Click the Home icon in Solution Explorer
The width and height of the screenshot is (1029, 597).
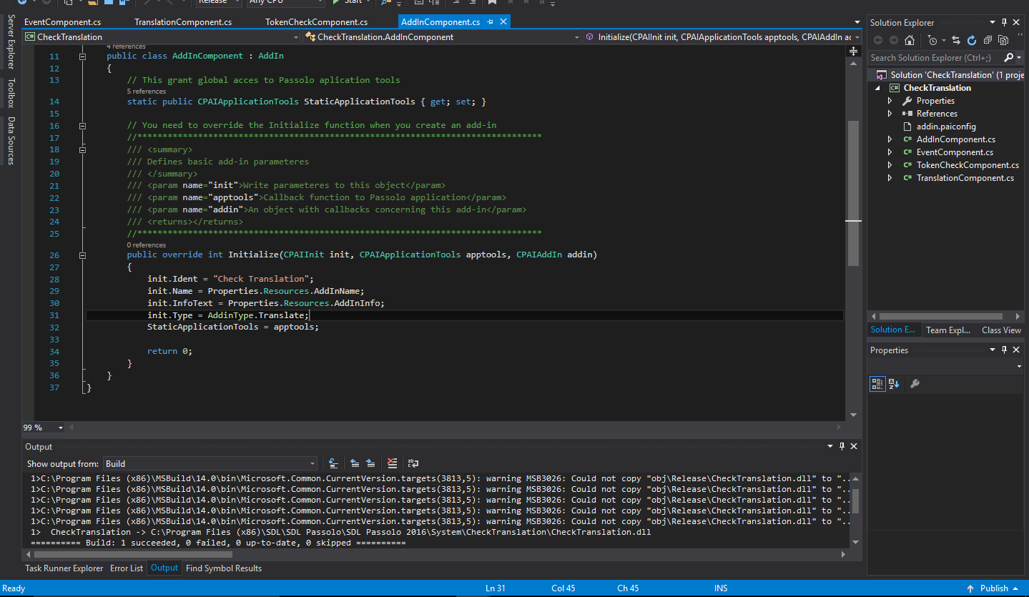click(x=910, y=40)
